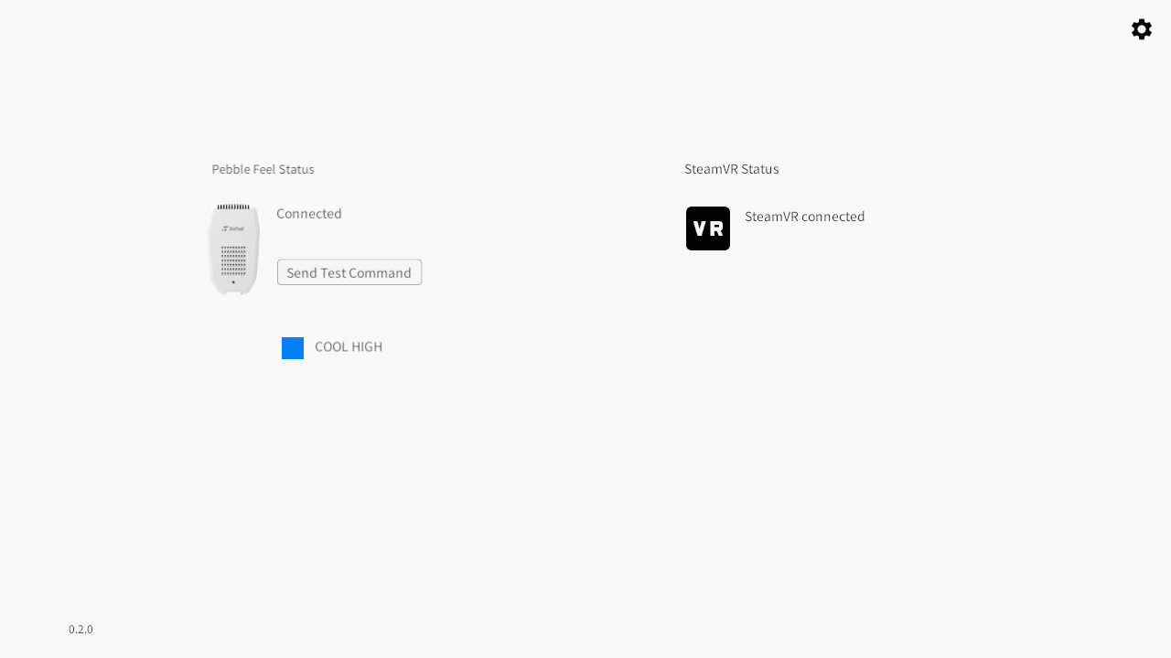Trigger a test command to the device
The width and height of the screenshot is (1171, 658).
tap(349, 271)
